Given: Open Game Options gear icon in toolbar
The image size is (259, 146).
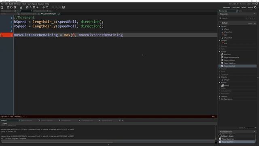Looking at the screenshot, I should click(x=44, y=7).
